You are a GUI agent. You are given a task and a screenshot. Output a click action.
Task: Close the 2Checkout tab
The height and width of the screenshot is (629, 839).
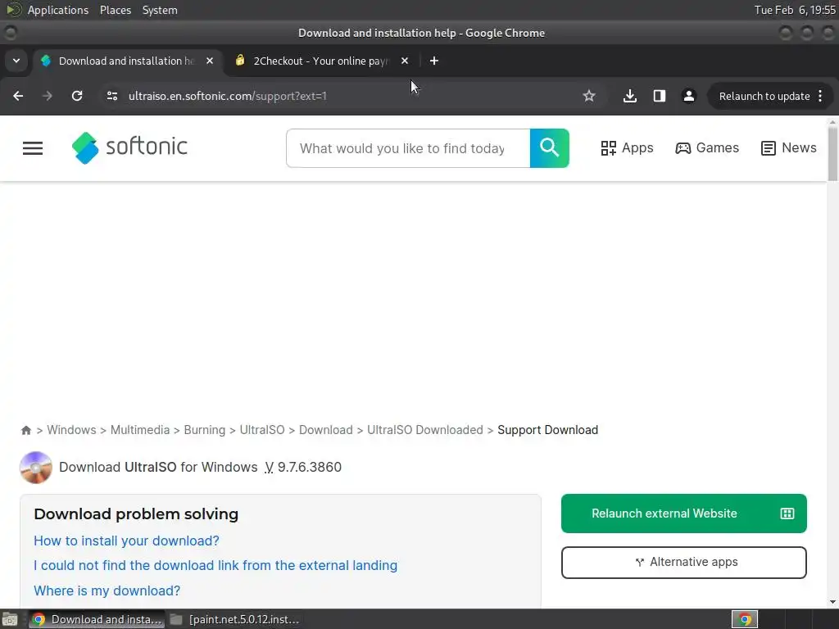click(x=405, y=61)
